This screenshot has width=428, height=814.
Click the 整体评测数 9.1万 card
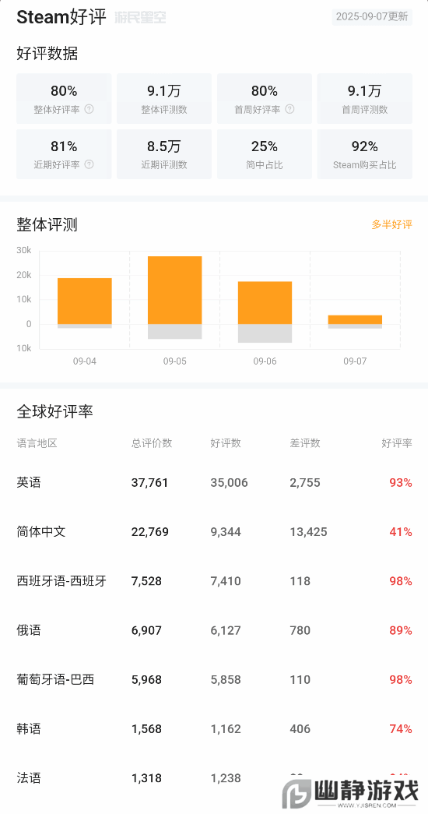point(164,99)
